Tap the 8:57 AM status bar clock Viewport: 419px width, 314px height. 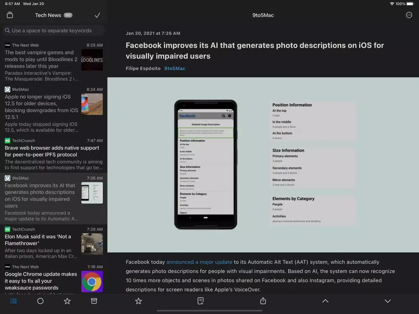click(x=12, y=4)
